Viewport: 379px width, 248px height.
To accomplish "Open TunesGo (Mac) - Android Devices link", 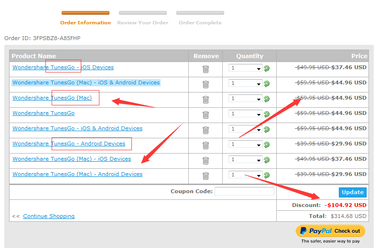I will tap(77, 174).
